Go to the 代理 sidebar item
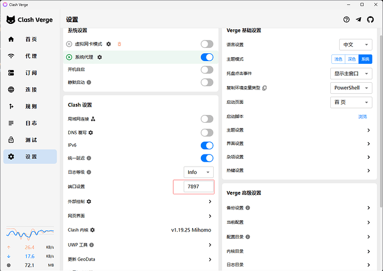383x271 pixels. pos(30,56)
